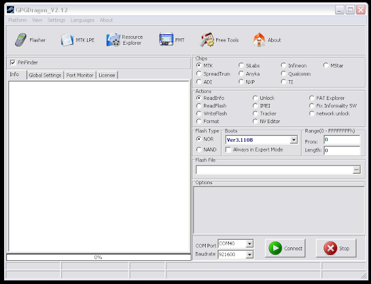Screen dimensions: 371x284
Task: Expand the Baudrate dropdown
Action: tap(249, 254)
